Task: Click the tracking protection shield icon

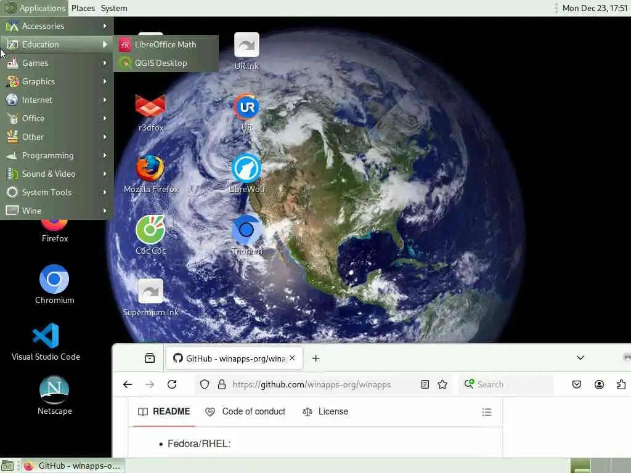Action: click(205, 384)
